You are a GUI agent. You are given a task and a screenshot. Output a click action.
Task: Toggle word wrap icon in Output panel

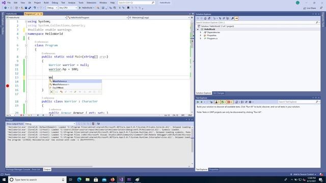click(x=98, y=124)
